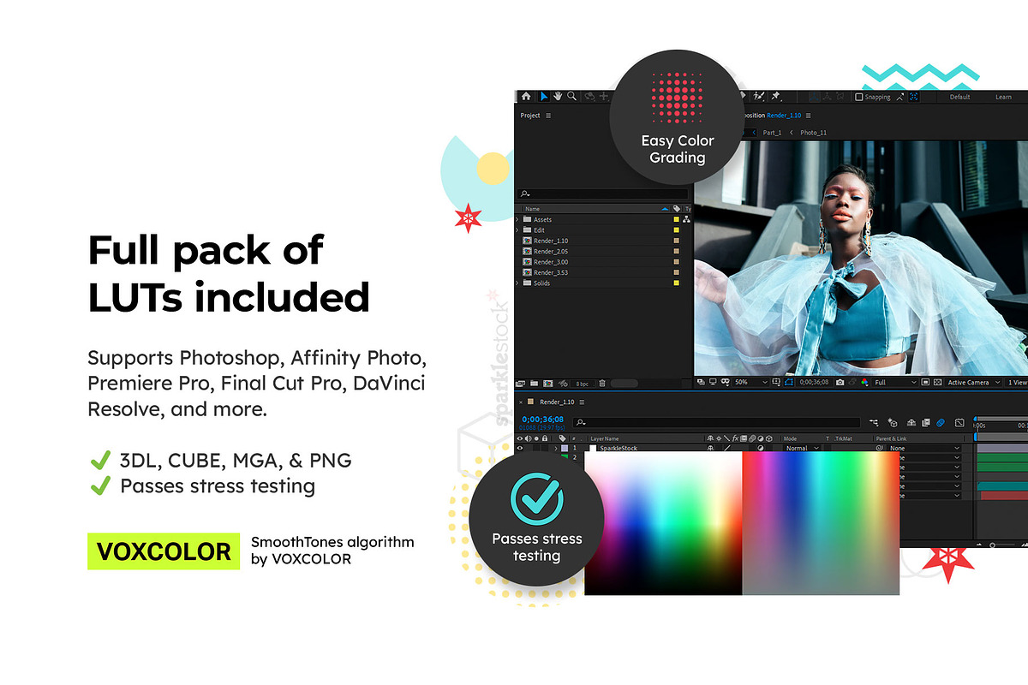Viewport: 1028px width, 685px height.
Task: Switch to the Learn workspace
Action: pyautogui.click(x=1003, y=97)
